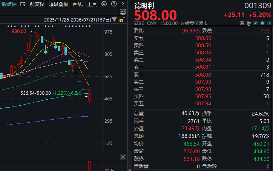Screen dimensions: 273x171
Task: Select 买三 price 507.98
Action: tap(203, 89)
